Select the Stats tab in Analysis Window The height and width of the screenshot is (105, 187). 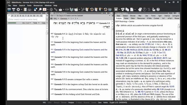[118, 16]
